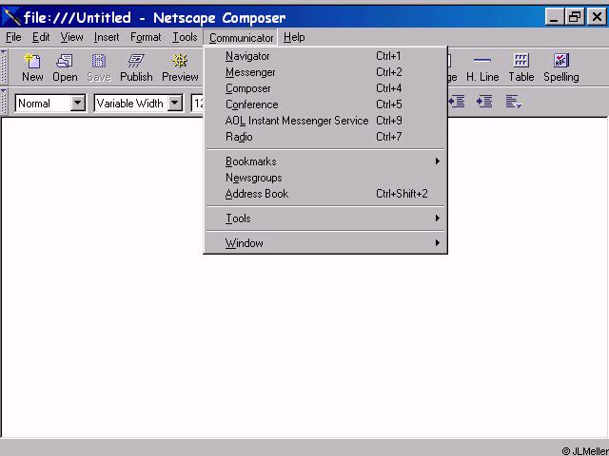
Task: Open the View menu
Action: (71, 37)
